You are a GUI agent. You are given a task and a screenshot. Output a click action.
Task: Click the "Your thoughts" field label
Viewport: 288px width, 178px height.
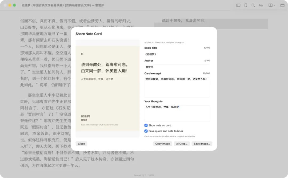click(153, 101)
